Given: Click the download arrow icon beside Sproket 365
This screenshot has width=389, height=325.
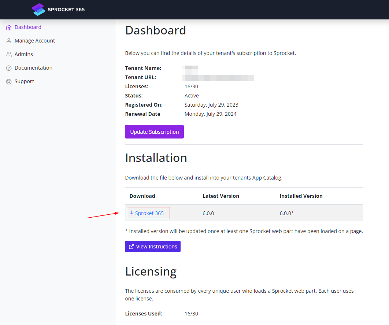Looking at the screenshot, I should click(x=131, y=213).
